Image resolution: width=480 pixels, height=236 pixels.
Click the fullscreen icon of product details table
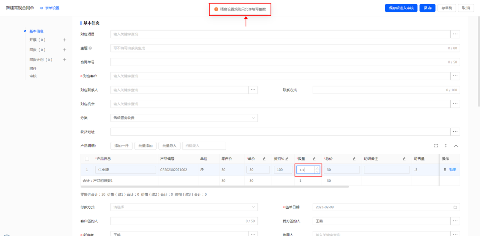pyautogui.click(x=436, y=146)
